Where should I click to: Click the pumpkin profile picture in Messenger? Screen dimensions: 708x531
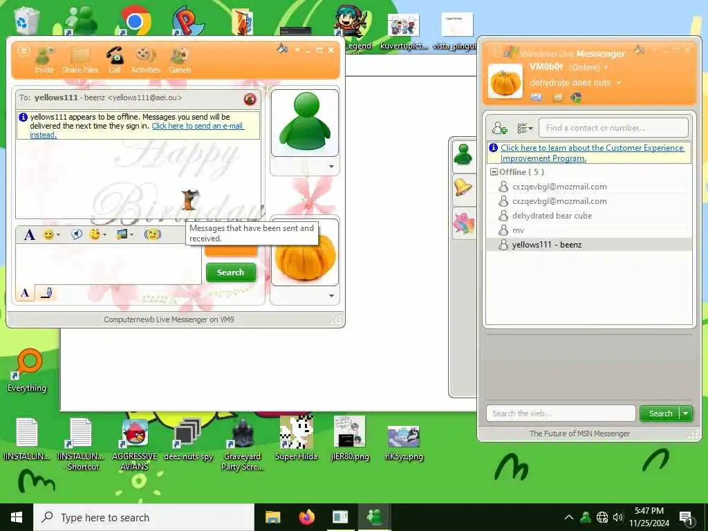point(505,82)
